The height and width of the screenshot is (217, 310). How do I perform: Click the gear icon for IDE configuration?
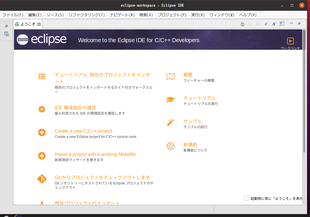(42, 109)
